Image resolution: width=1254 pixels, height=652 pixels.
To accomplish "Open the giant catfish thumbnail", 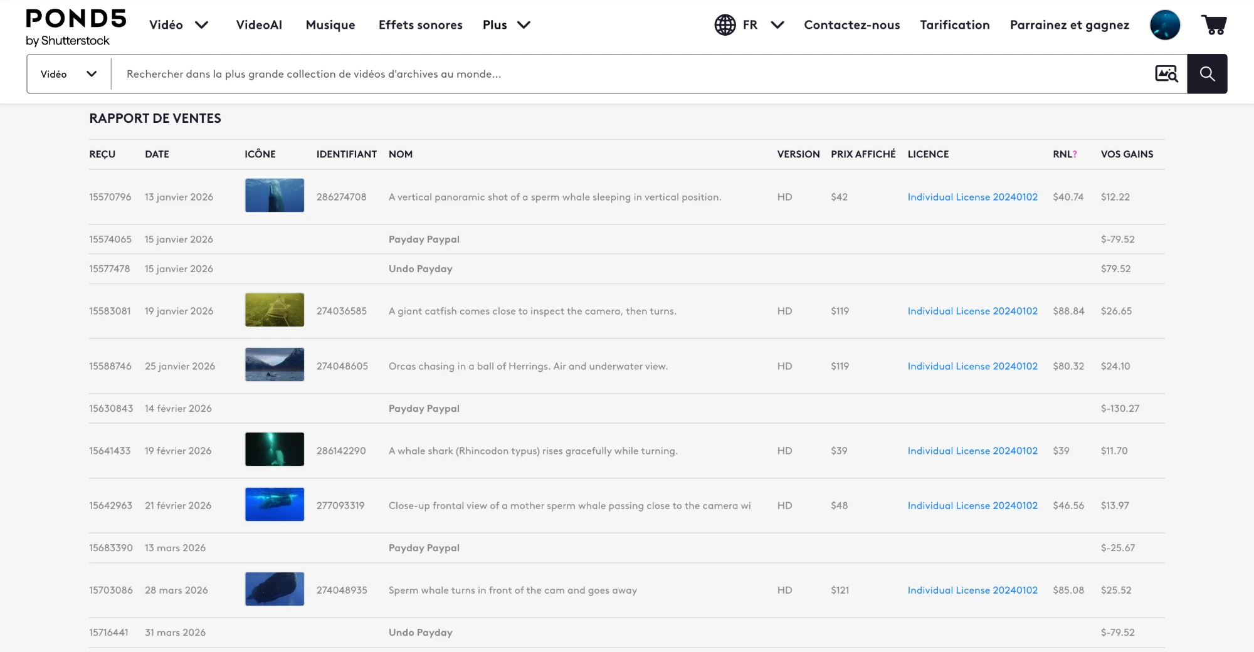I will tap(275, 310).
